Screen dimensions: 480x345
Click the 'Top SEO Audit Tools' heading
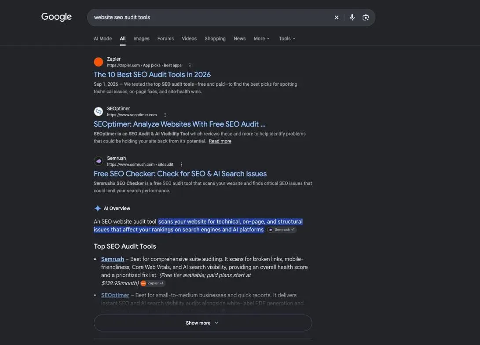click(125, 246)
